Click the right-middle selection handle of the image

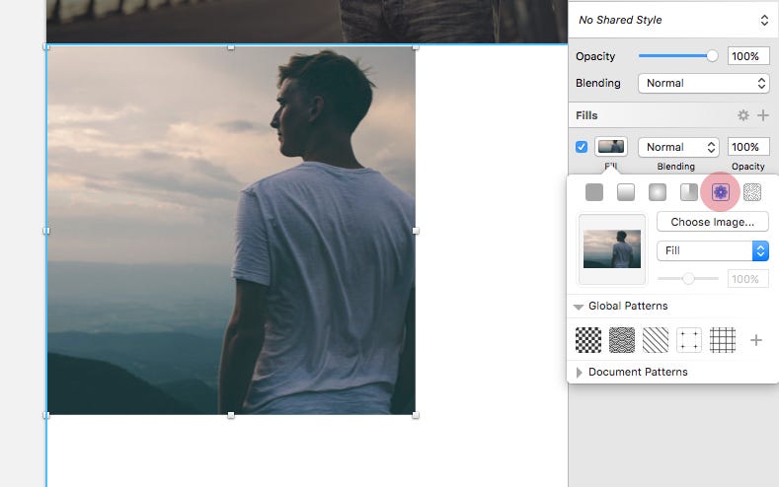pyautogui.click(x=416, y=231)
